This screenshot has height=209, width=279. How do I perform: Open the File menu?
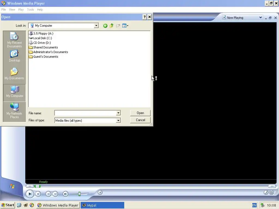tap(4, 10)
